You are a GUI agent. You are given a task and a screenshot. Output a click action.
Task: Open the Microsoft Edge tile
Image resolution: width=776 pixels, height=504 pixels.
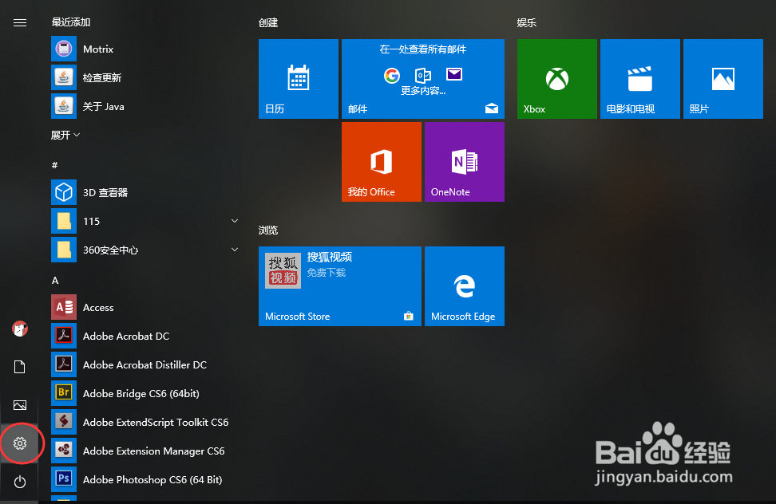465,286
